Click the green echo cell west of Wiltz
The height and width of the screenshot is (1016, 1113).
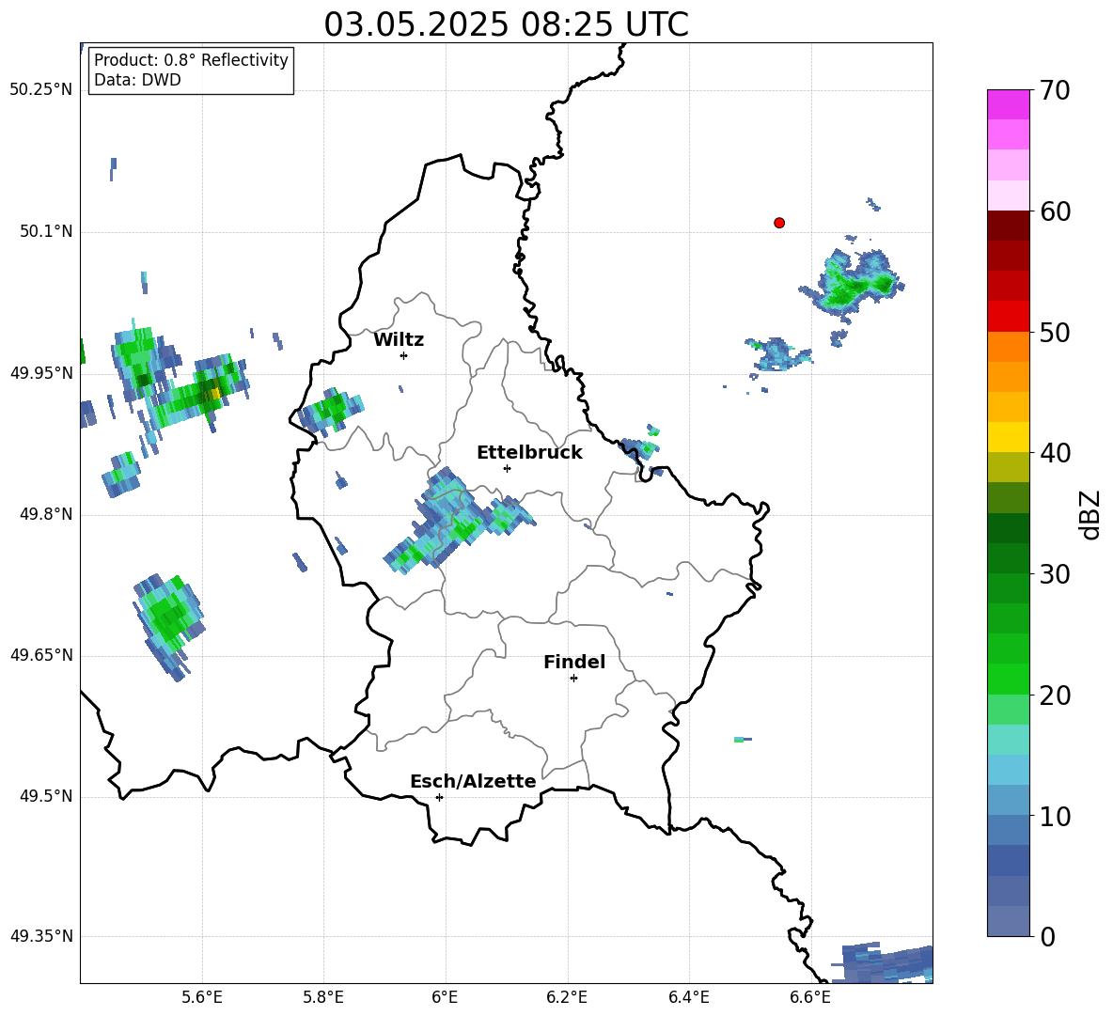(x=330, y=411)
